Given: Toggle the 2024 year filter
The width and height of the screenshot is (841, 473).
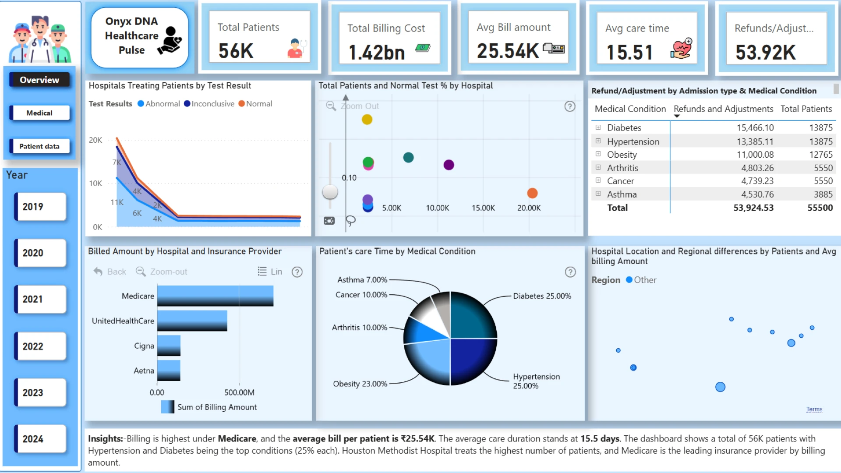Looking at the screenshot, I should (40, 439).
